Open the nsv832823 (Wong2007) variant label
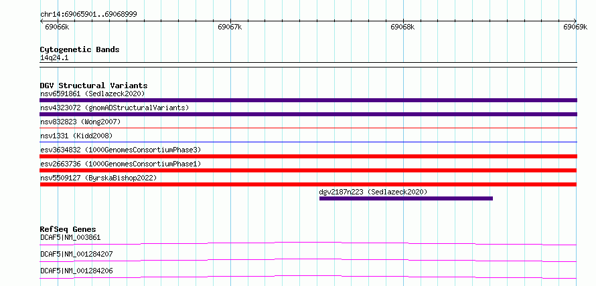Screen dimensions: 596x286 [80, 122]
